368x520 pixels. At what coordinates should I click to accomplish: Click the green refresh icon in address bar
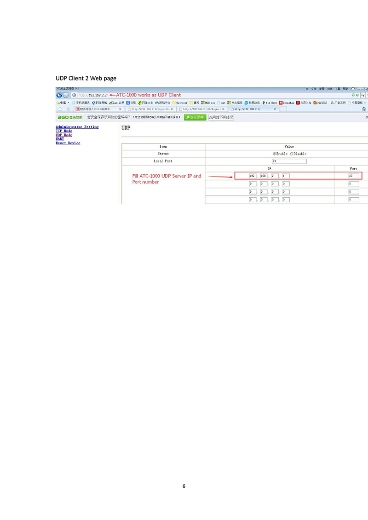[x=353, y=95]
